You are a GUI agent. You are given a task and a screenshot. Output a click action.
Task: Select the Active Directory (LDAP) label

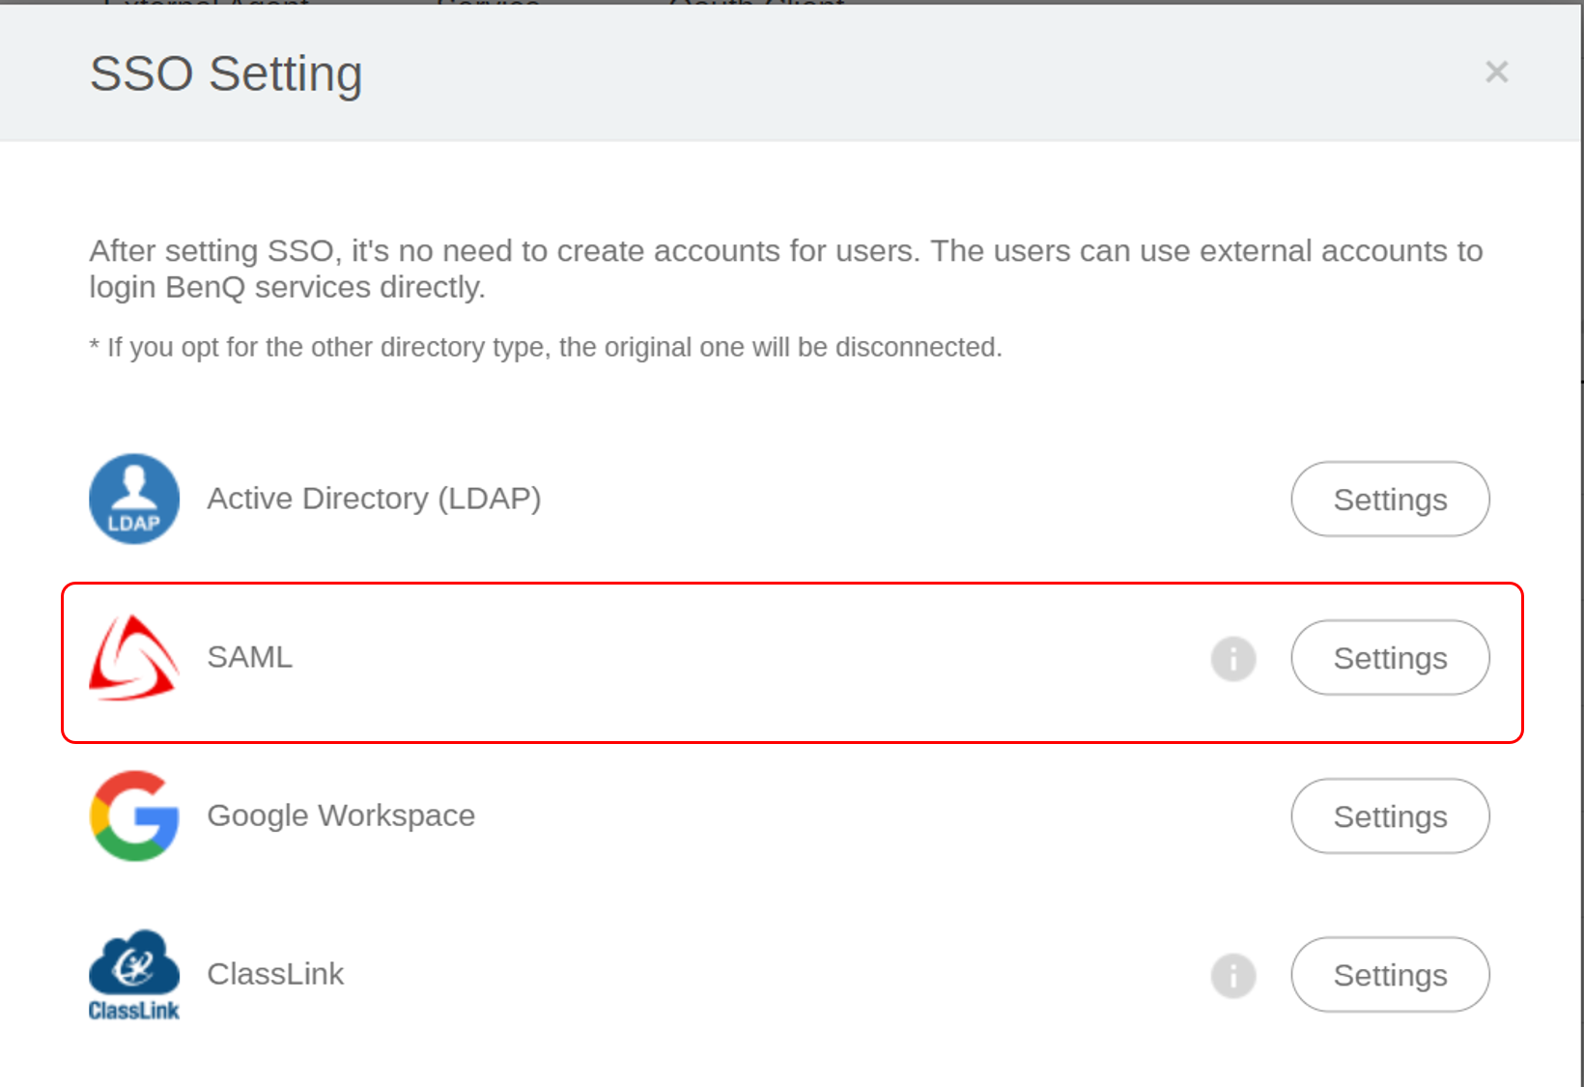pyautogui.click(x=374, y=499)
